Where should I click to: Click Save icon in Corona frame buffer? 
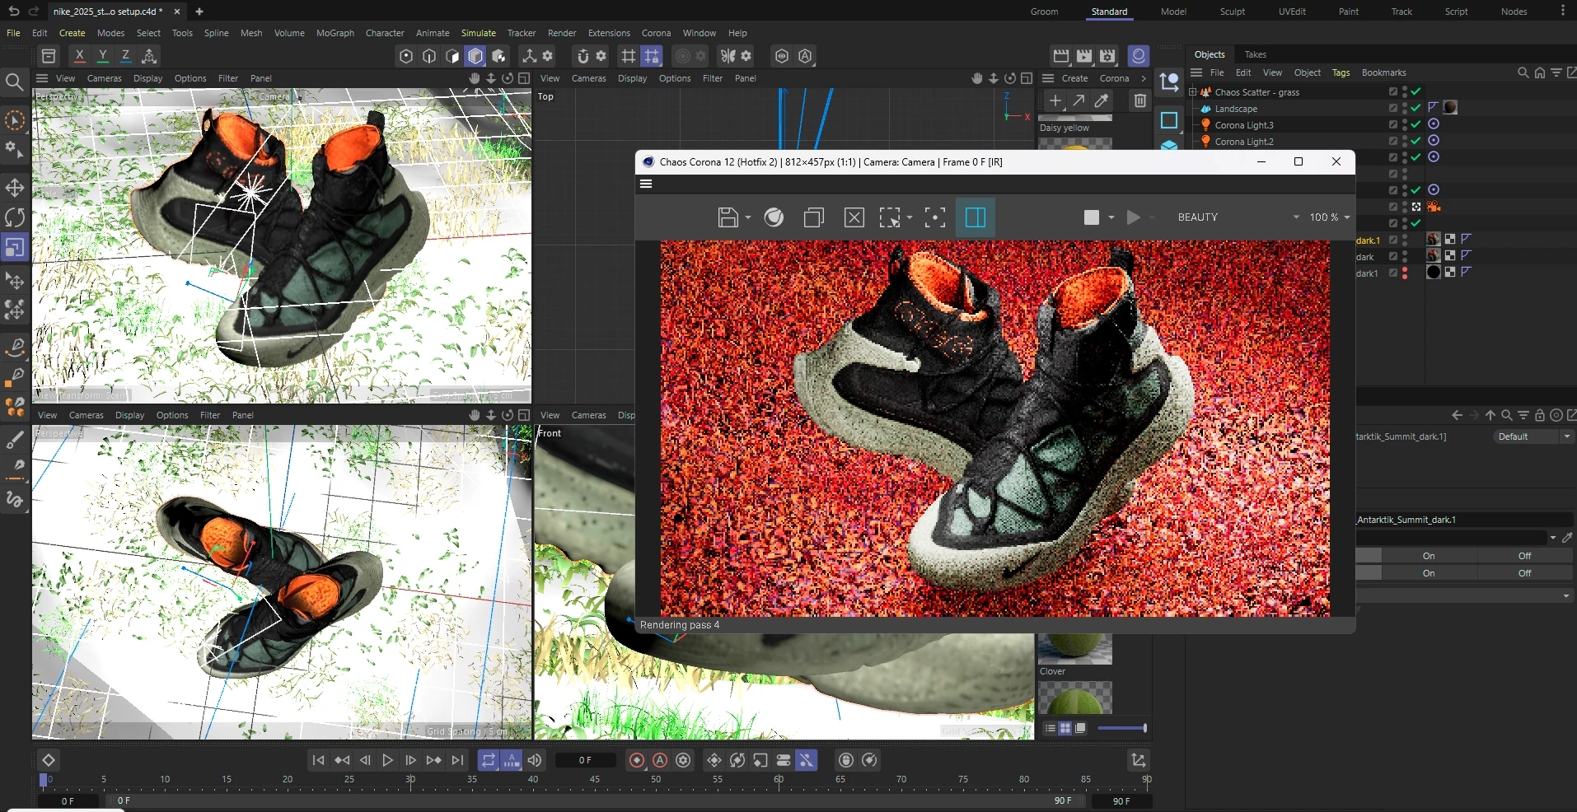[728, 217]
